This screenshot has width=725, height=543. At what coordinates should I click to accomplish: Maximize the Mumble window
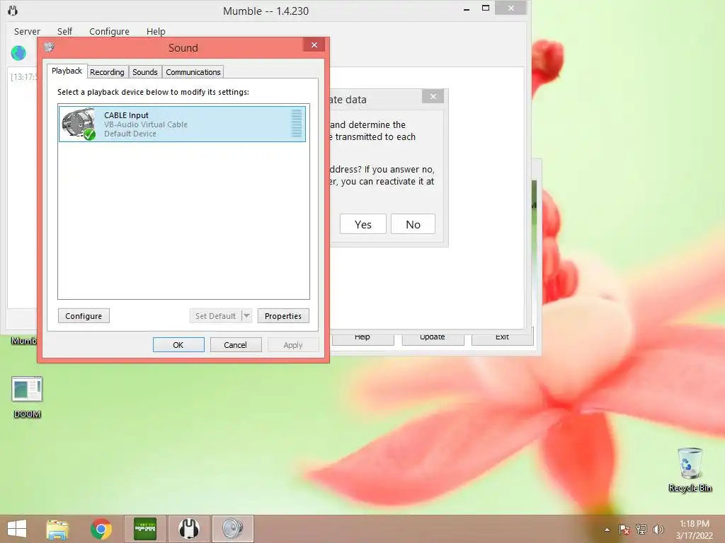[x=486, y=8]
